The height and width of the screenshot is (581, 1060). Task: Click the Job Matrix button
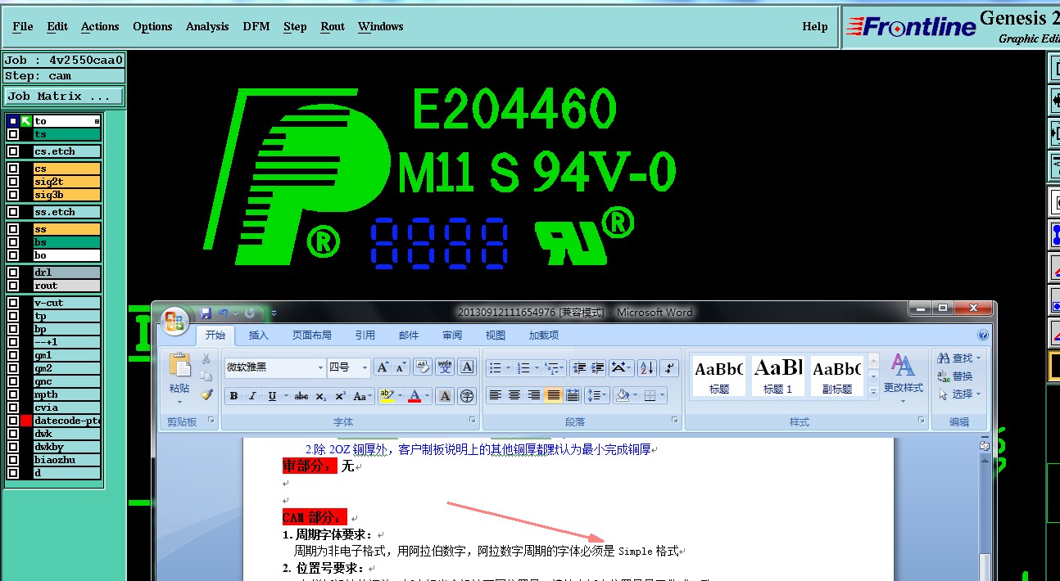point(64,96)
